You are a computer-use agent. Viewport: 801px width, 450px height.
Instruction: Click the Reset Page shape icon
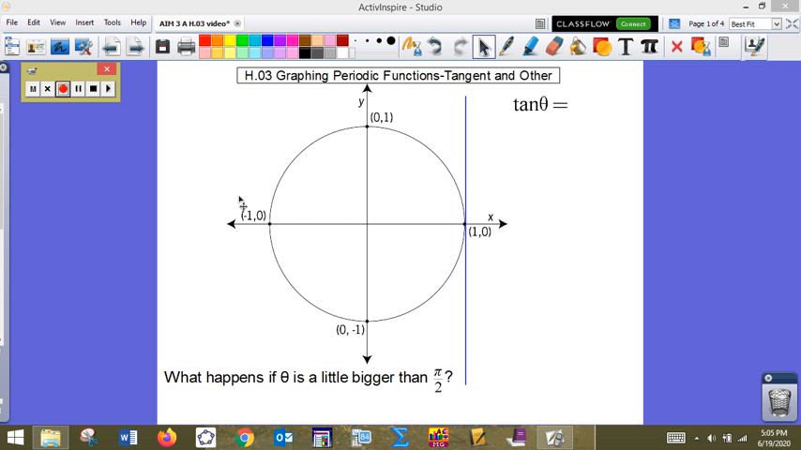pyautogui.click(x=701, y=47)
